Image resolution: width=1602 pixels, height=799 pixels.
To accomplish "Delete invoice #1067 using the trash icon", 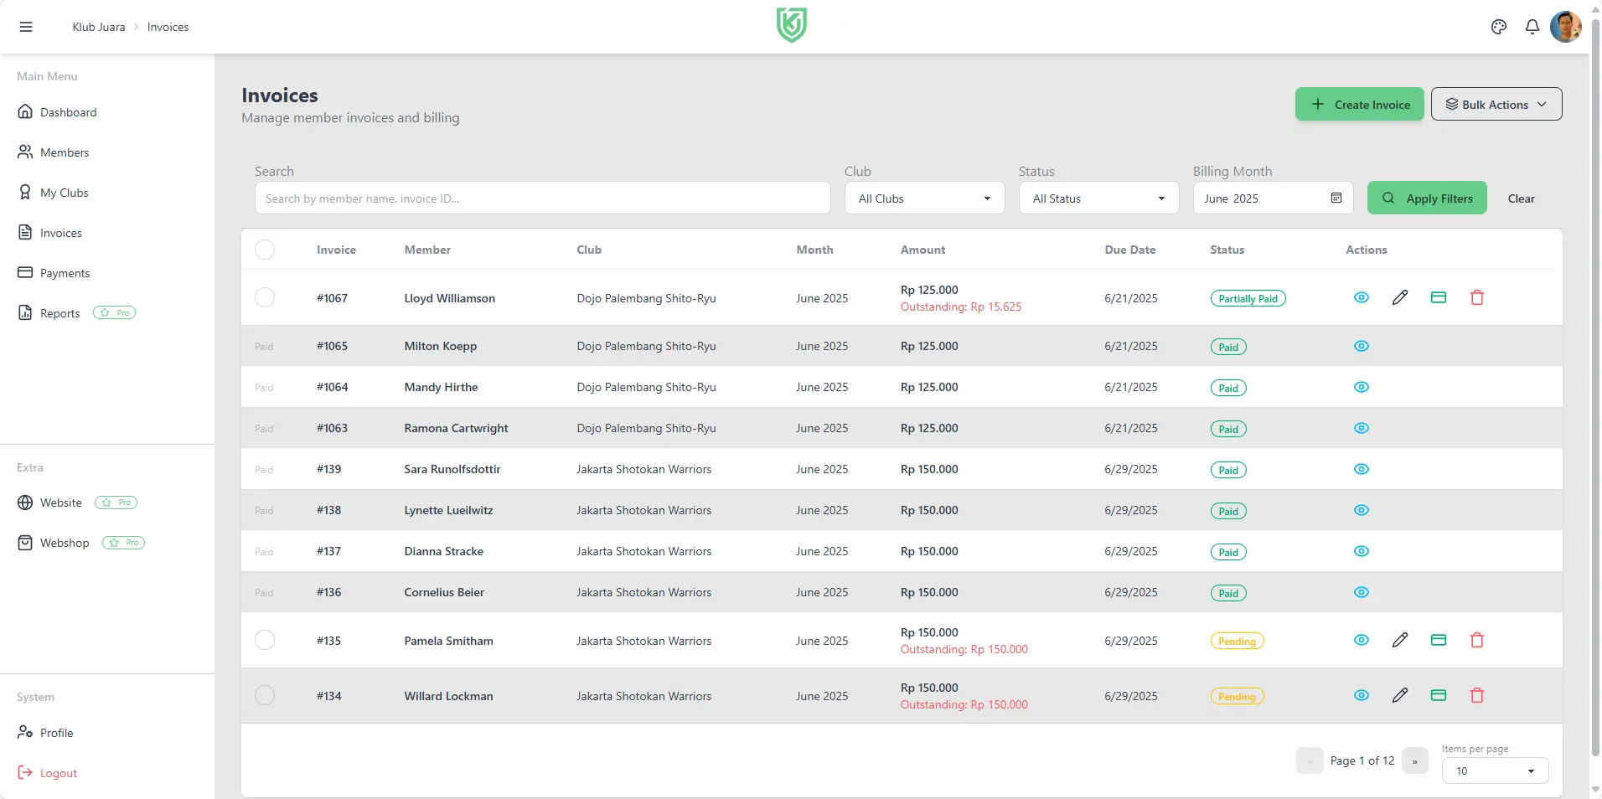I will [1477, 297].
